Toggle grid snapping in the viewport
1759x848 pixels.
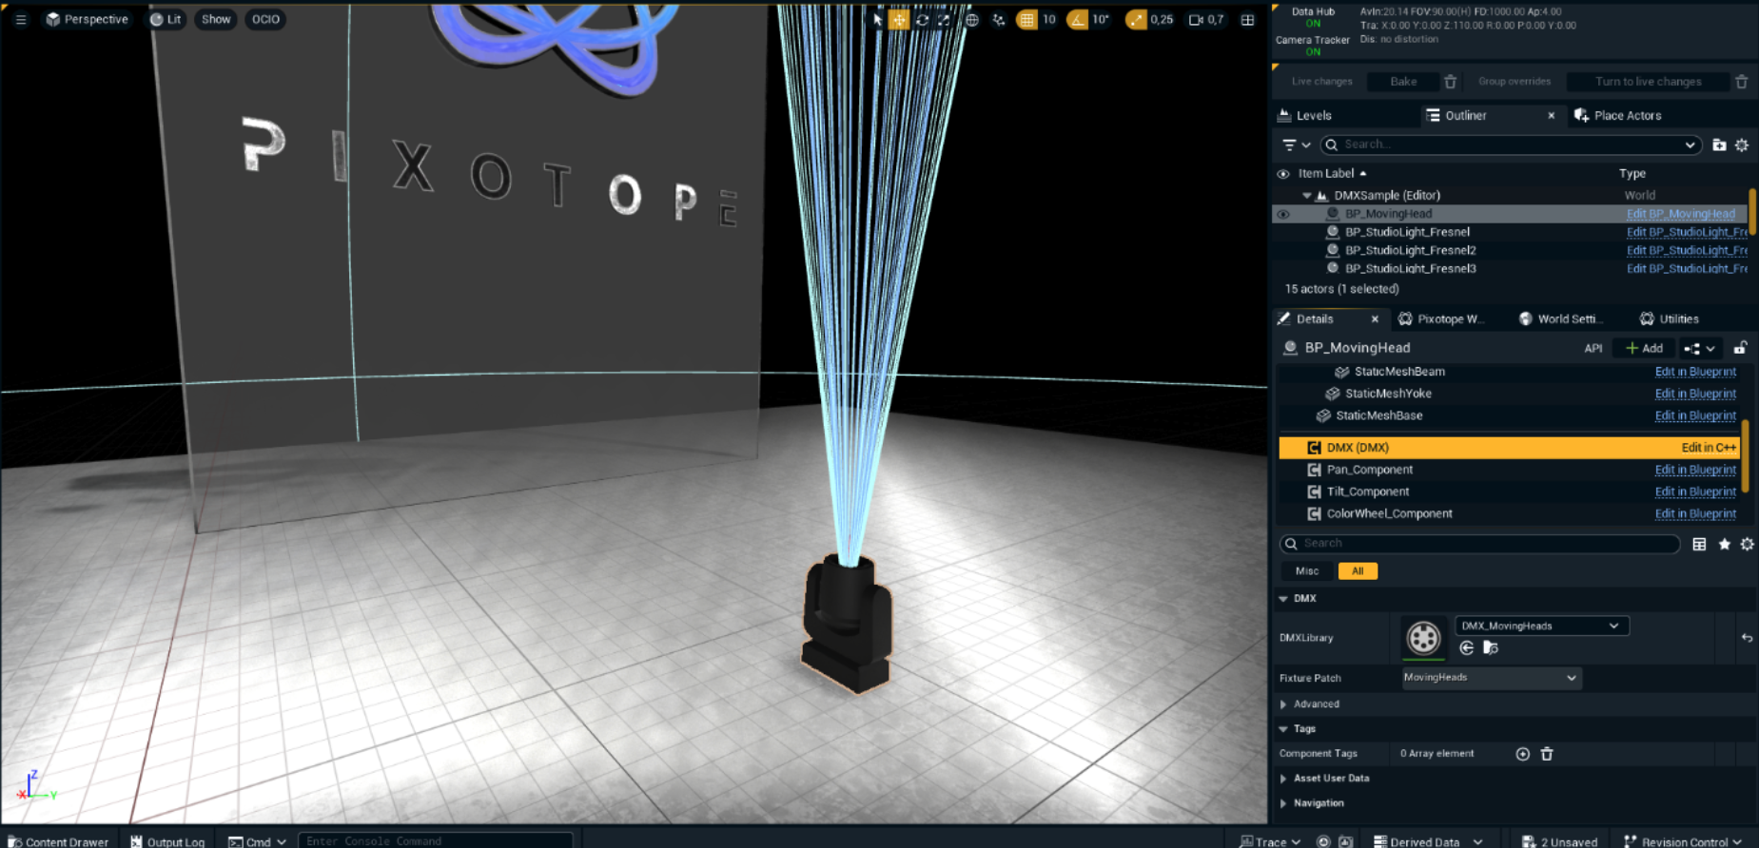(x=1026, y=19)
